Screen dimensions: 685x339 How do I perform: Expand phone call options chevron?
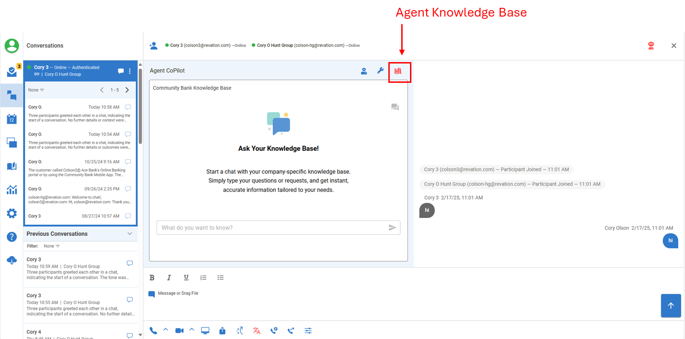click(166, 330)
